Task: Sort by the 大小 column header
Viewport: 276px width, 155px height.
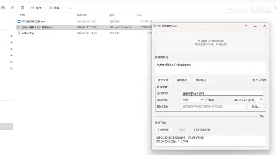Action: pos(139,15)
